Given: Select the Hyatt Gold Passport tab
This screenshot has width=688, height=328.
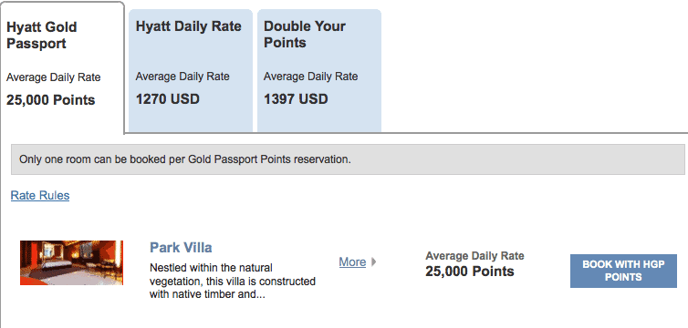Looking at the screenshot, I should pos(62,67).
